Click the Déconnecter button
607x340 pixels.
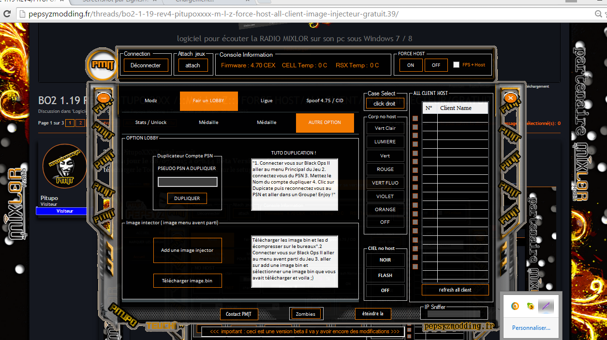pyautogui.click(x=146, y=65)
